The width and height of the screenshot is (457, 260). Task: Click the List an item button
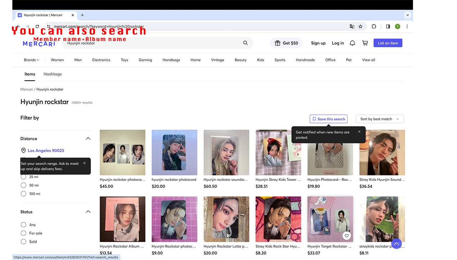[x=388, y=43]
